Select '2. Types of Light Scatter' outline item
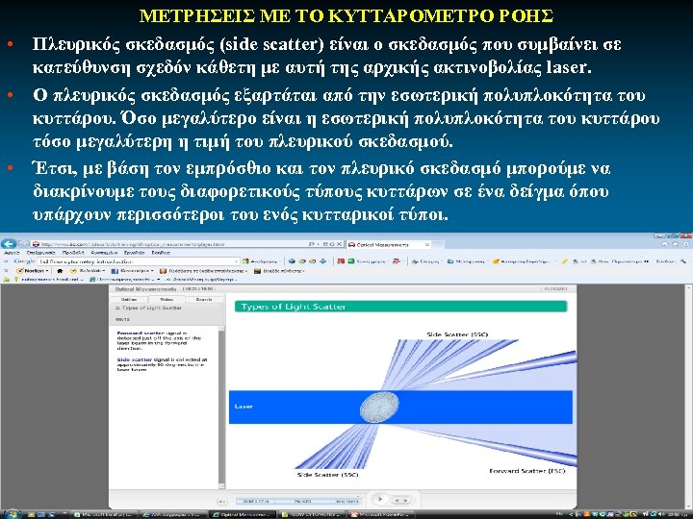693x519 pixels. click(x=148, y=308)
